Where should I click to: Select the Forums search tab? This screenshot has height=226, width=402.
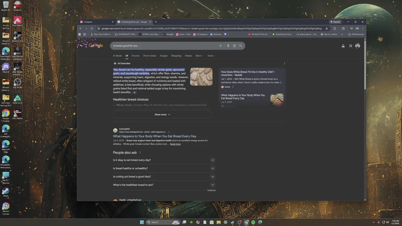point(136,56)
